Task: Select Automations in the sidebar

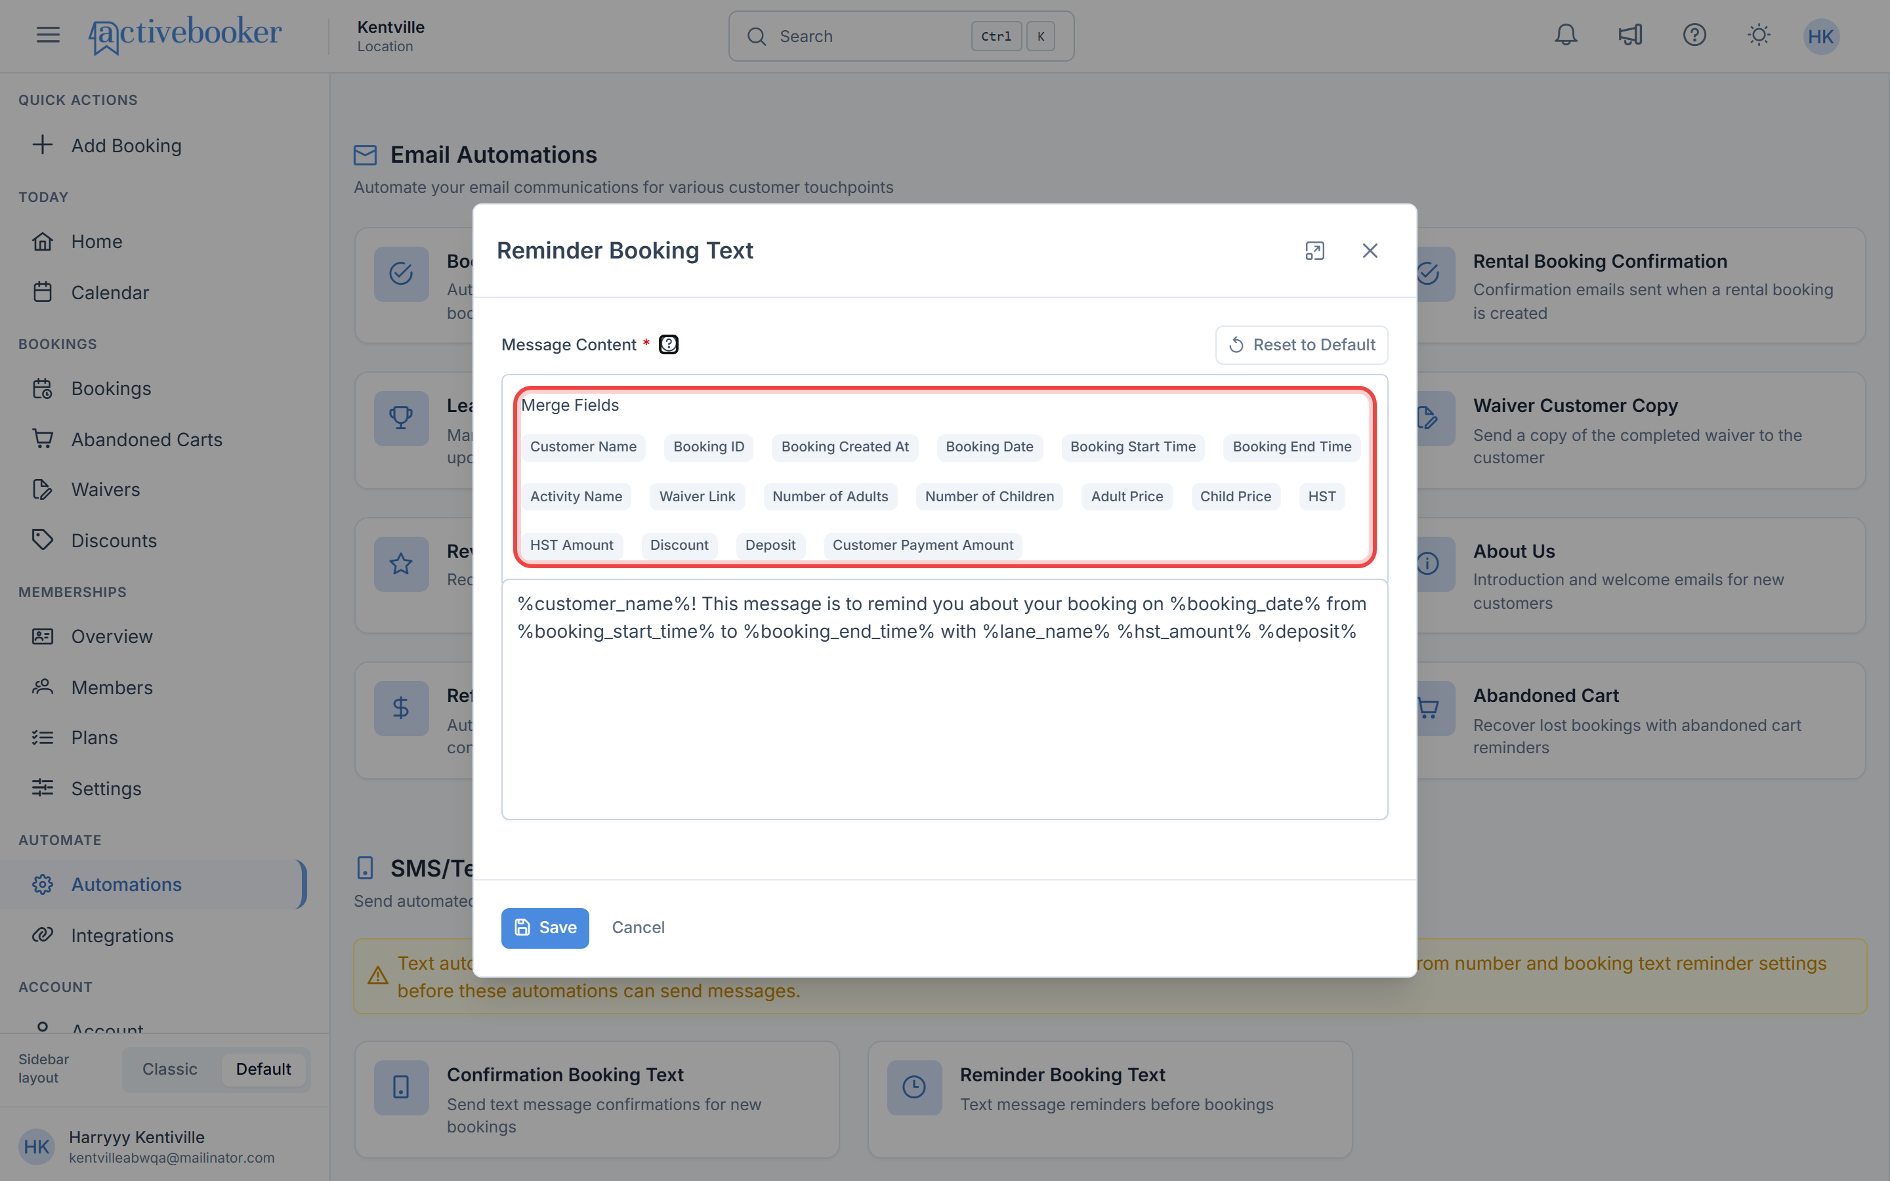Action: click(154, 885)
